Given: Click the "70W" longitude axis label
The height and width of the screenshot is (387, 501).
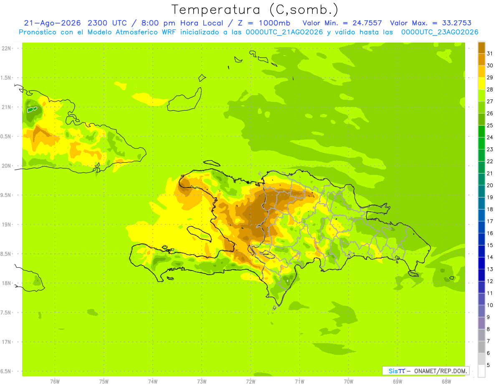Looking at the screenshot, I should click(x=349, y=382).
